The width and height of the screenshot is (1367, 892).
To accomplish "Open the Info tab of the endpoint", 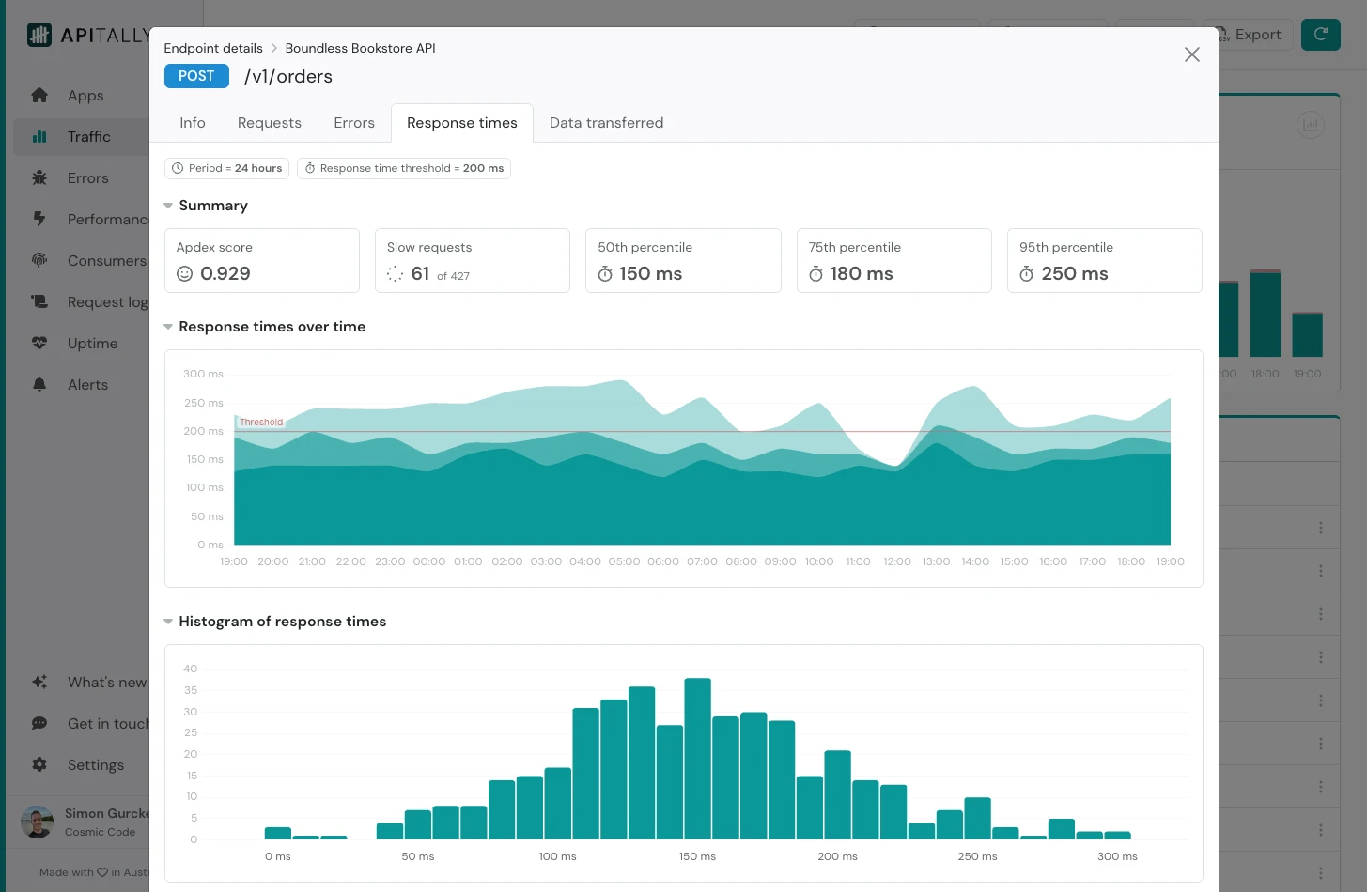I will click(x=192, y=122).
